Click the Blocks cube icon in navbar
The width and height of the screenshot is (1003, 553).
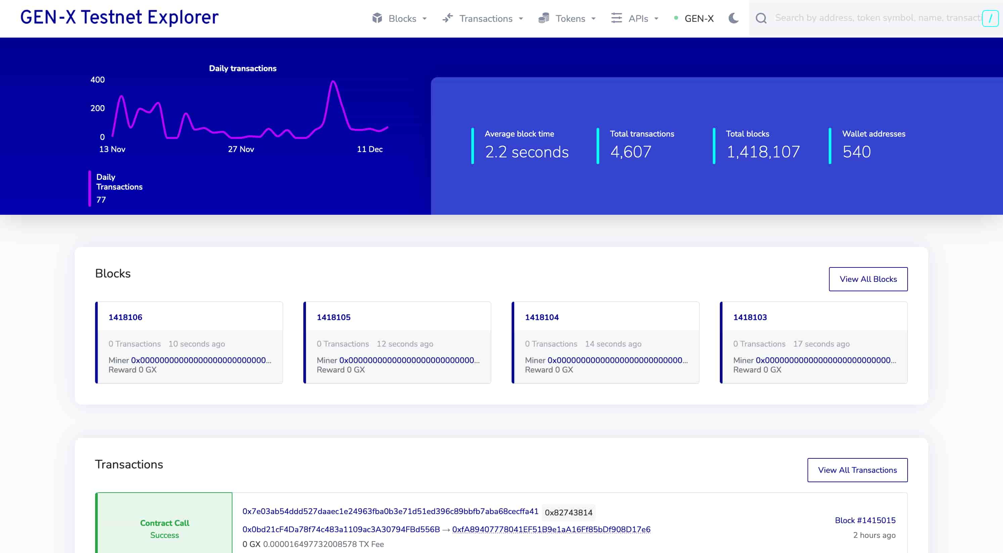[377, 18]
